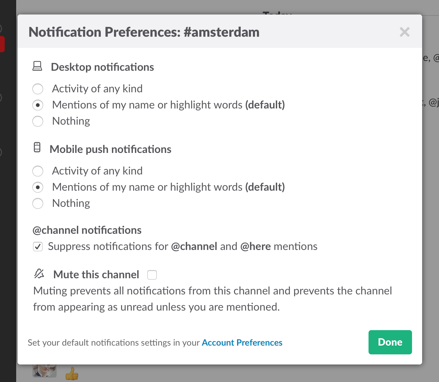Select default mentions option for desktop notifications
The image size is (439, 382).
click(x=38, y=105)
